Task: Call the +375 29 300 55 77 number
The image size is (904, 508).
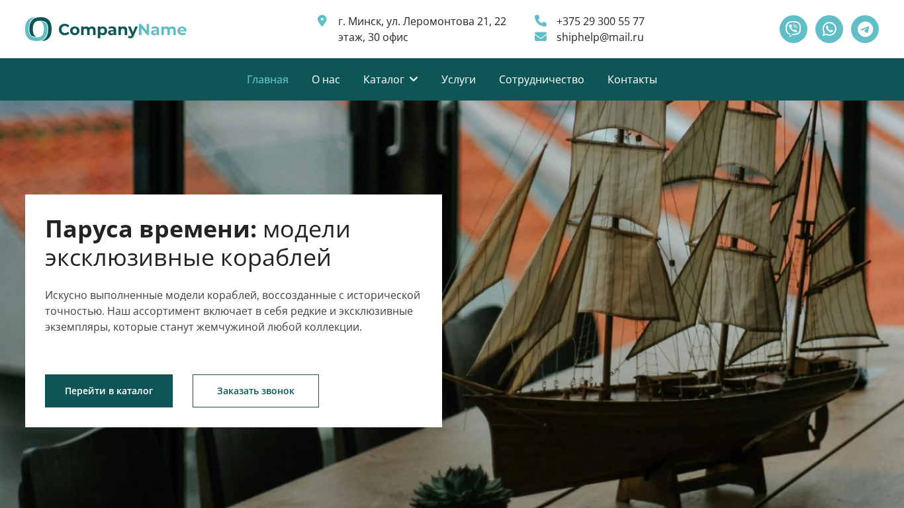Action: tap(600, 21)
